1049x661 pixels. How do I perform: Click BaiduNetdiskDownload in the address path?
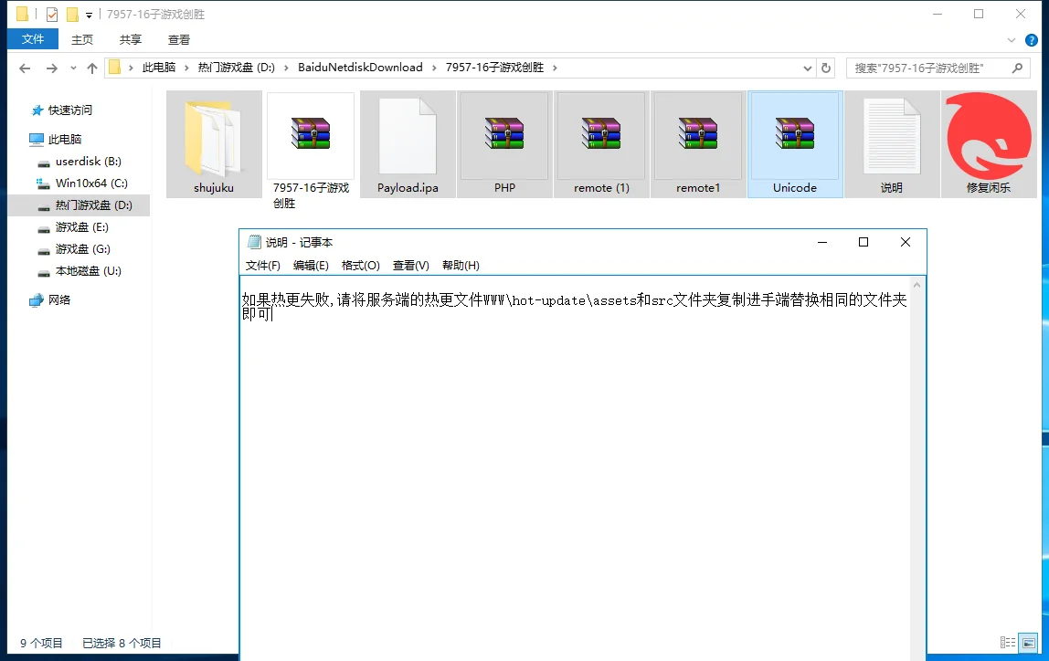pos(360,68)
